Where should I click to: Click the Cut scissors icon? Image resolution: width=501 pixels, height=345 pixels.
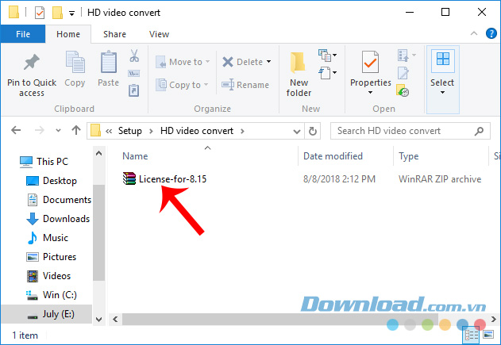134,56
